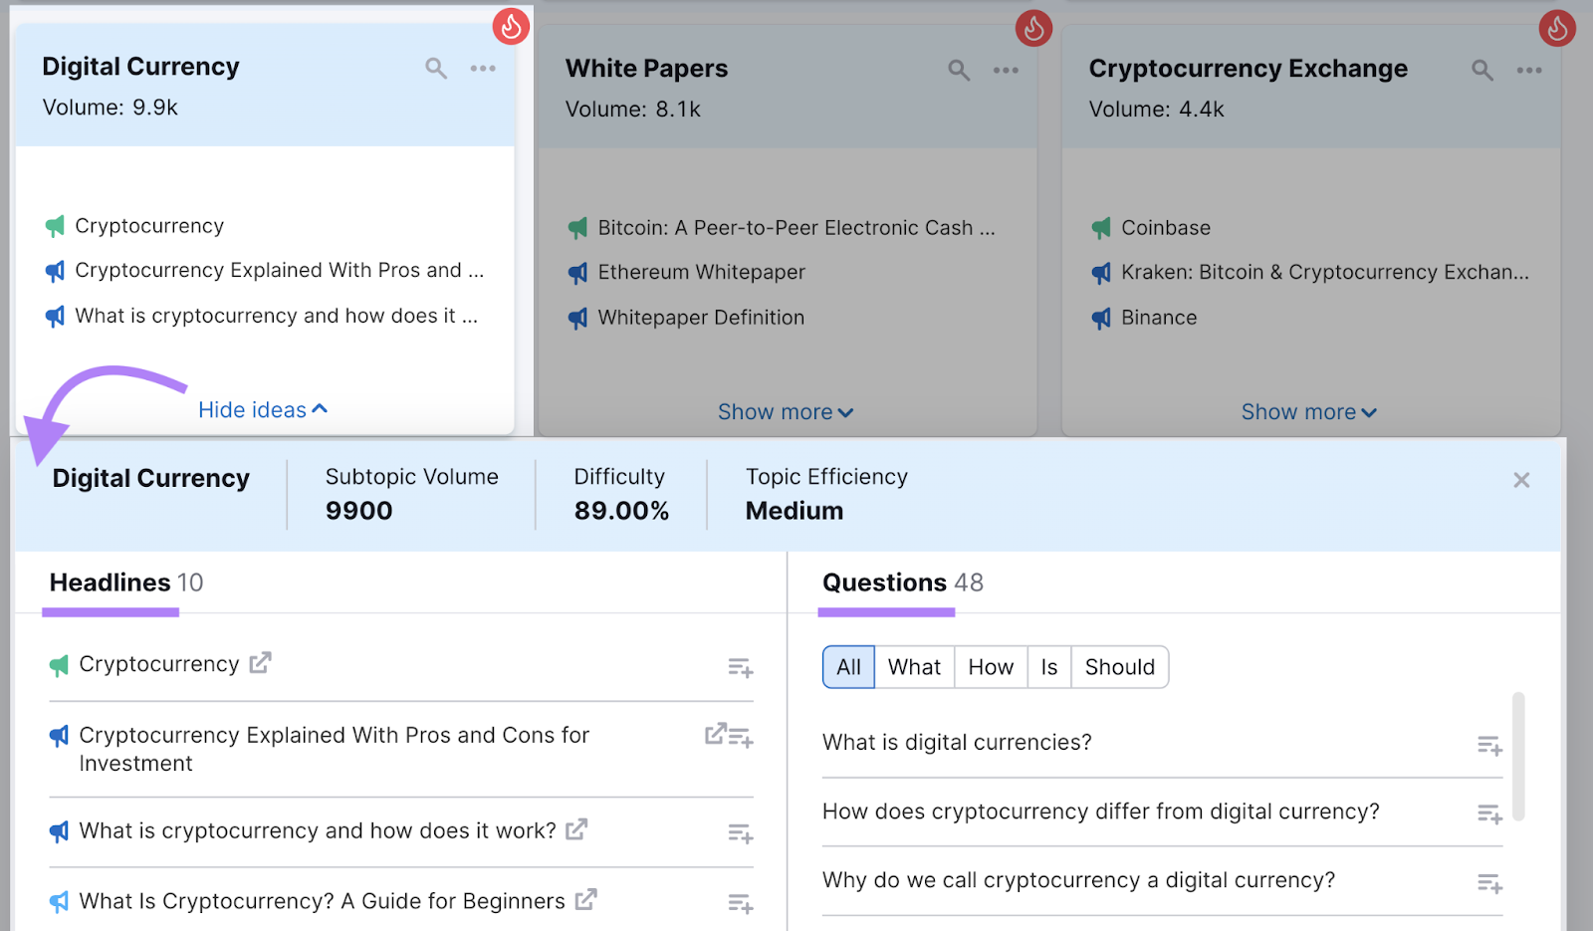
Task: Click the search icon on Digital Currency card
Action: 436,68
